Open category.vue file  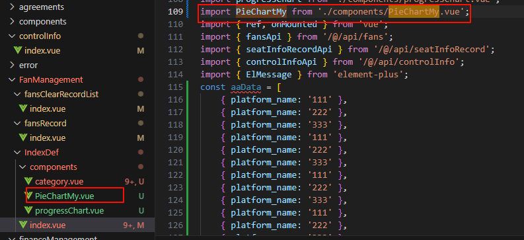59,182
